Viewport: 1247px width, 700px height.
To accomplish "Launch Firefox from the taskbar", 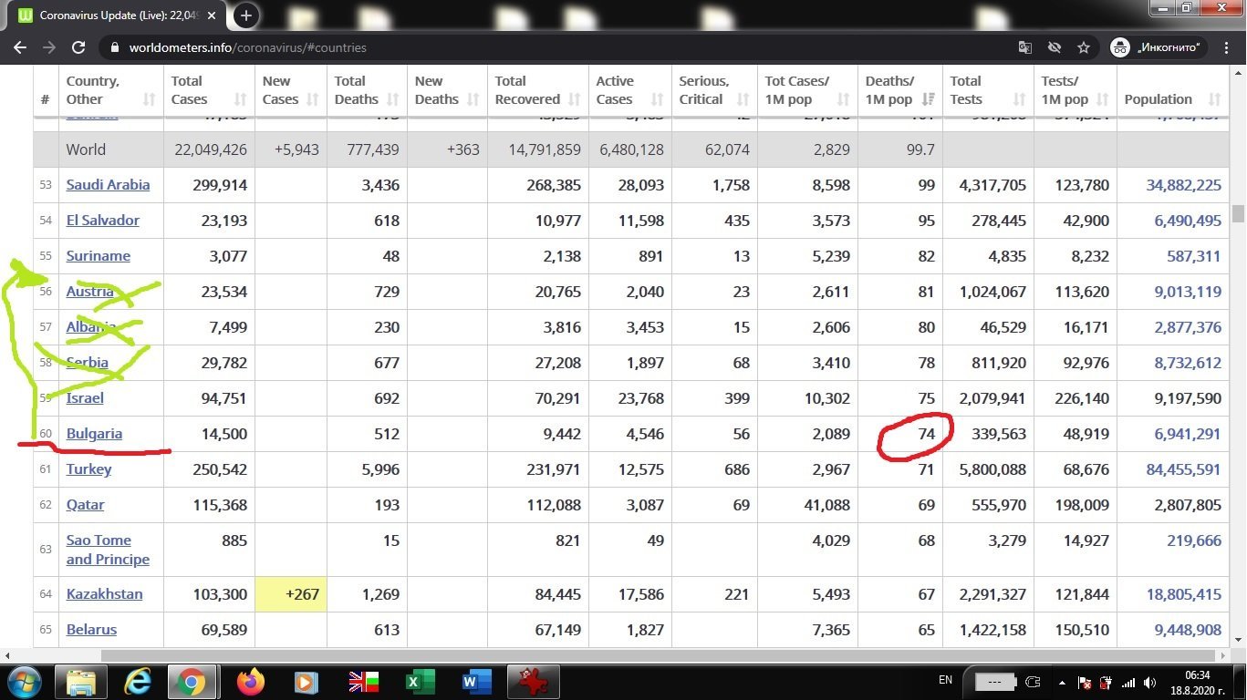I will coord(250,681).
